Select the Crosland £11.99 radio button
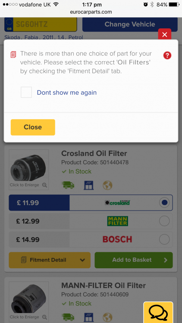Image resolution: width=182 pixels, height=323 pixels. coord(164,203)
